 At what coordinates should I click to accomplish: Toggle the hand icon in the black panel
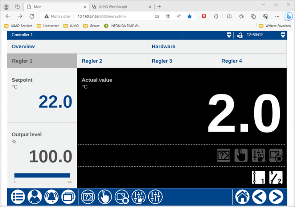241,155
